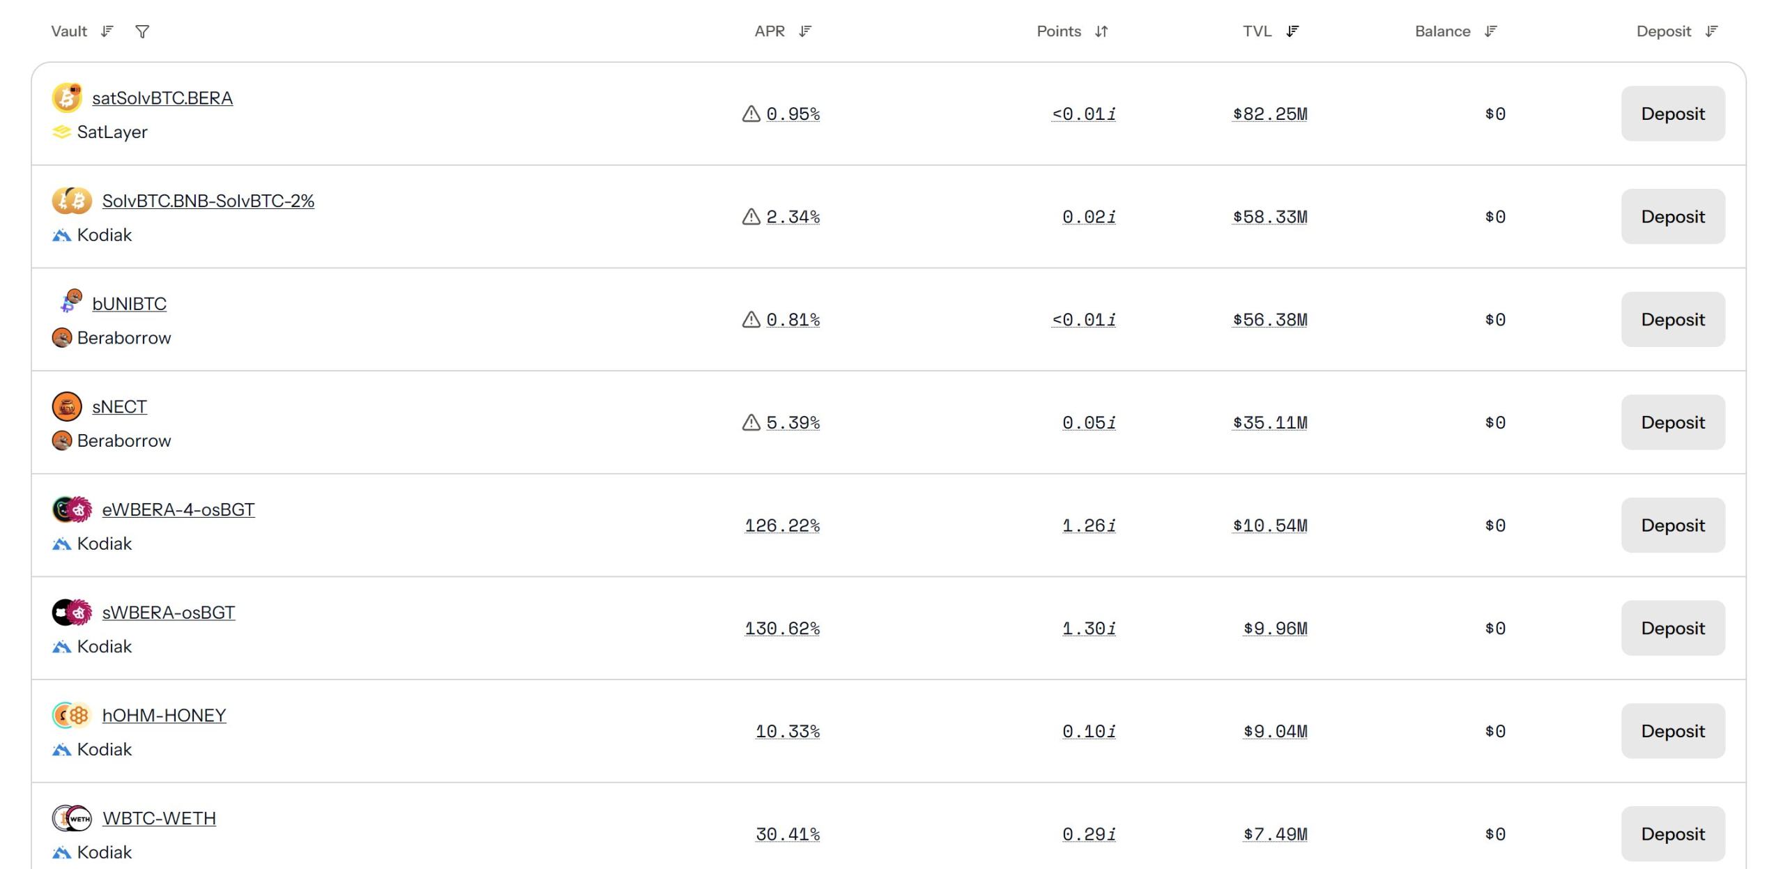The image size is (1767, 869).
Task: Click the warning triangle next to 5.39% APR
Action: 751,422
